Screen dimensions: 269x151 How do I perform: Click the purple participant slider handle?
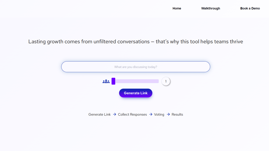tap(113, 81)
